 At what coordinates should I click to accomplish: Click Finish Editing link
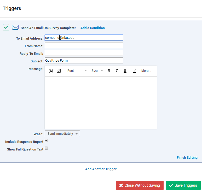pos(187,158)
